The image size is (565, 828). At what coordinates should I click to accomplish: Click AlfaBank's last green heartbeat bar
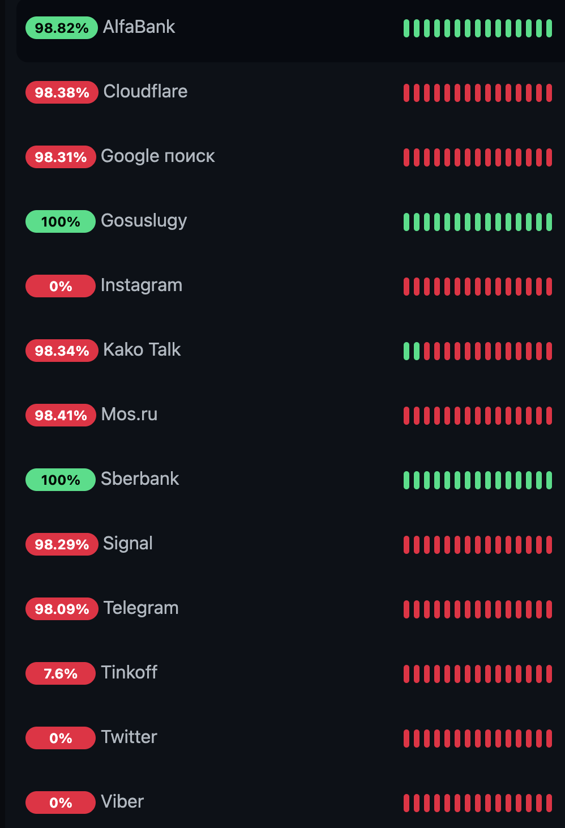pos(549,28)
